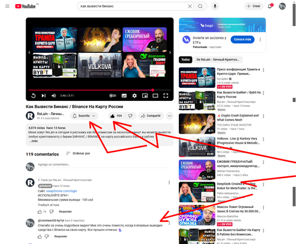Go to YouTube home via logo
296x244 pixels.
25,6
